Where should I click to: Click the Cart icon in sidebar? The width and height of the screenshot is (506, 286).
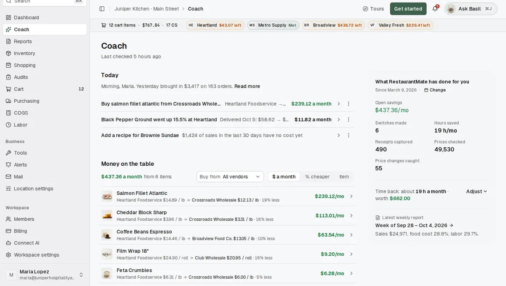8,89
